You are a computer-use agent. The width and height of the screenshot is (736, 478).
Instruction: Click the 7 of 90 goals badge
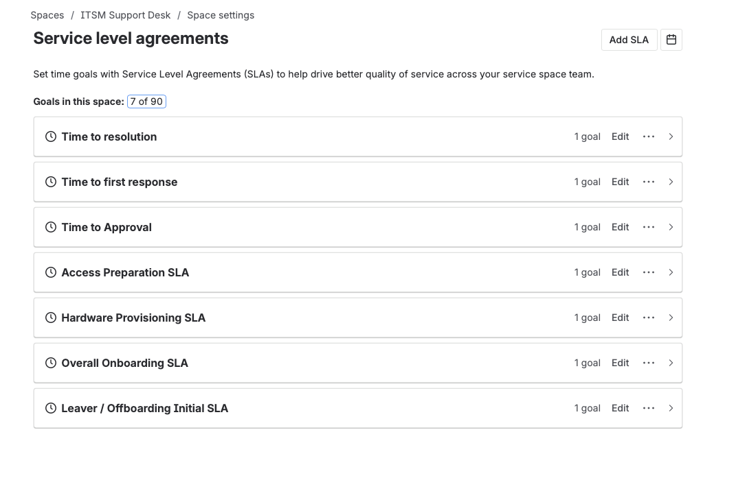coord(146,101)
